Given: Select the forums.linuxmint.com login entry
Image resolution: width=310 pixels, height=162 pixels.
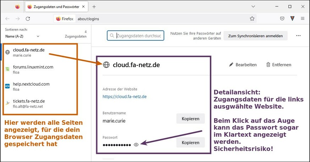Looking at the screenshot, I should (33, 69).
